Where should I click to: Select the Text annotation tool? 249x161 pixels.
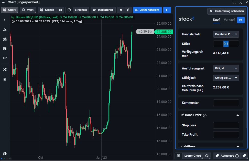point(5,48)
